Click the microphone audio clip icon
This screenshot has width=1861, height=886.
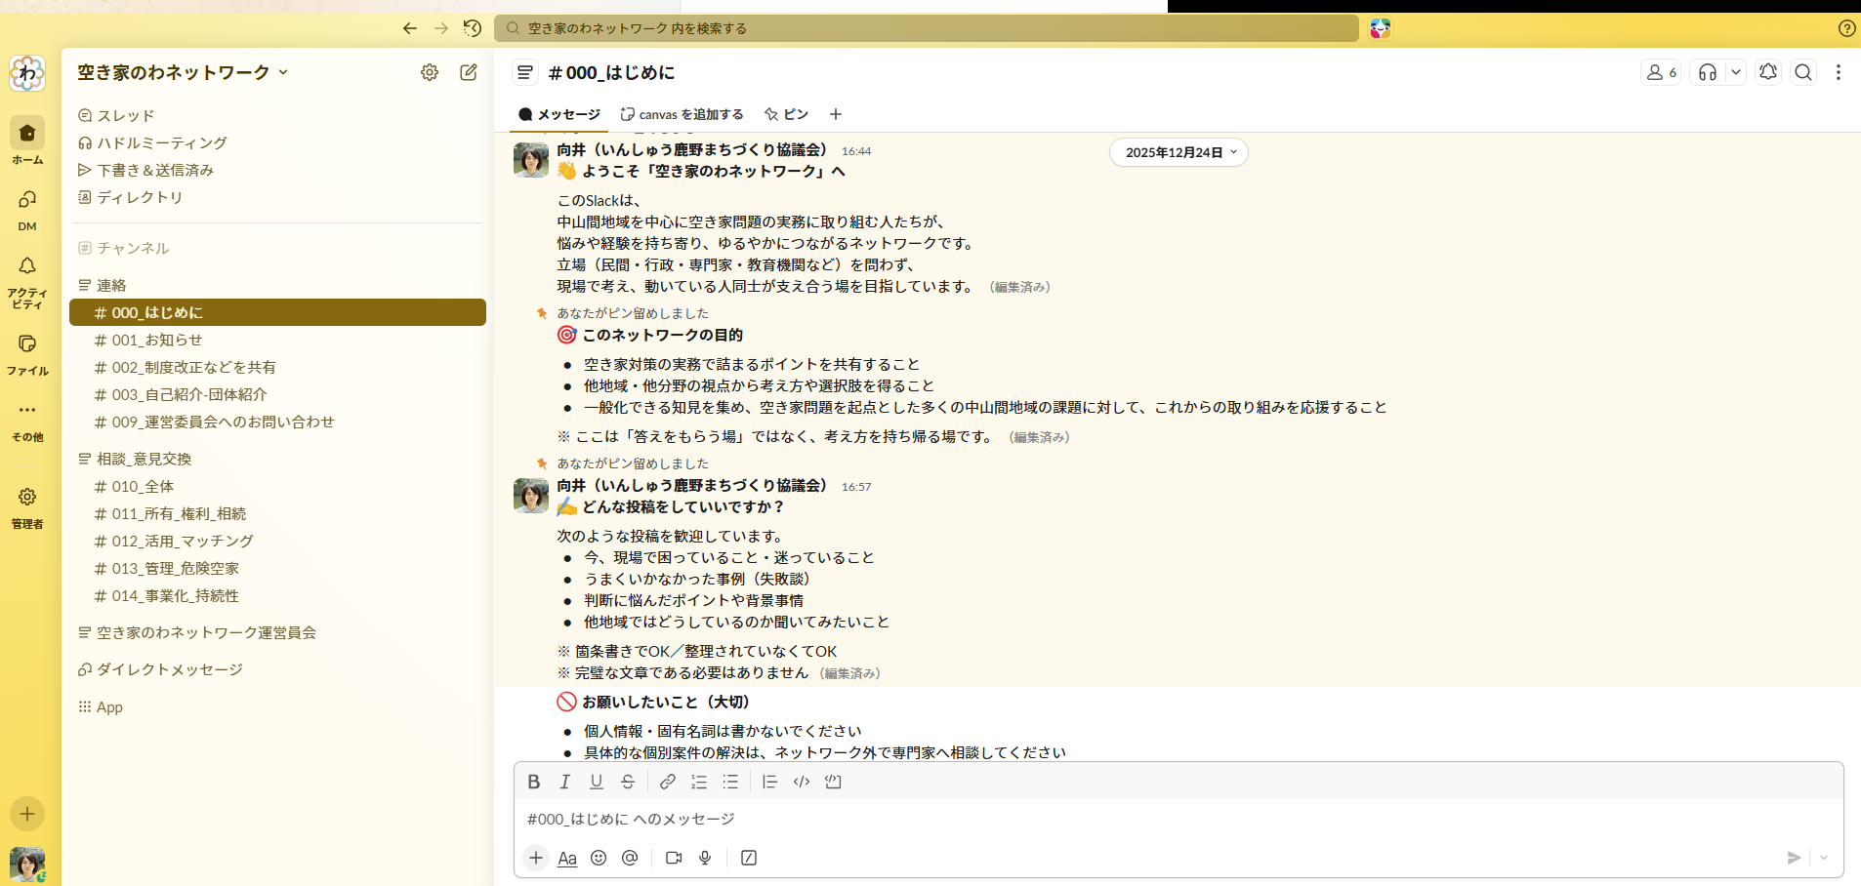click(x=705, y=858)
